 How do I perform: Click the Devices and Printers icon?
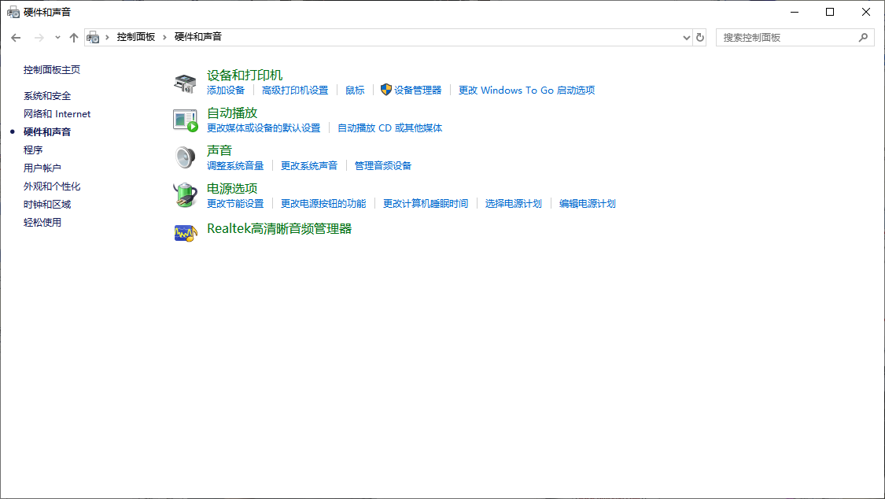click(x=185, y=83)
